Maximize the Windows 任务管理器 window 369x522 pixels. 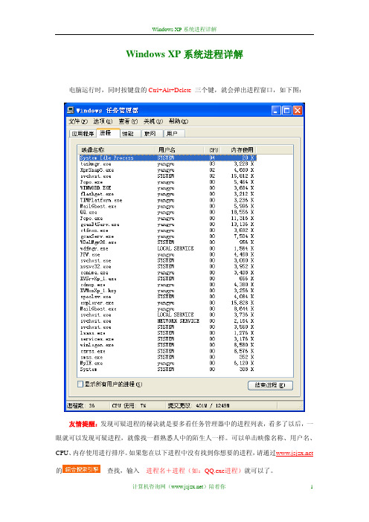(x=286, y=110)
